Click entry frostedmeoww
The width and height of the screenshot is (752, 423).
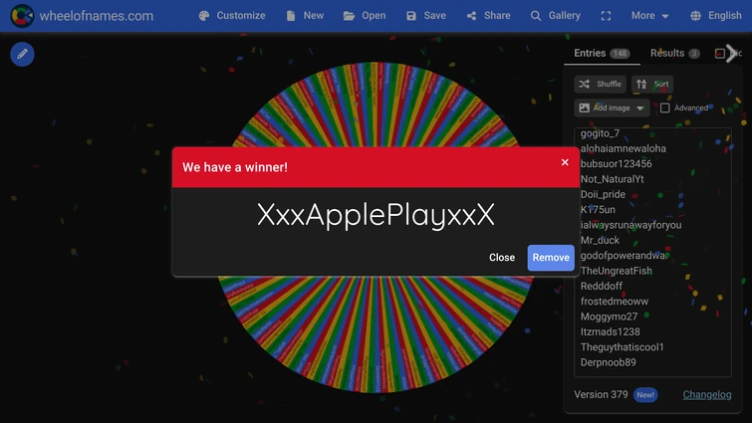click(x=615, y=302)
